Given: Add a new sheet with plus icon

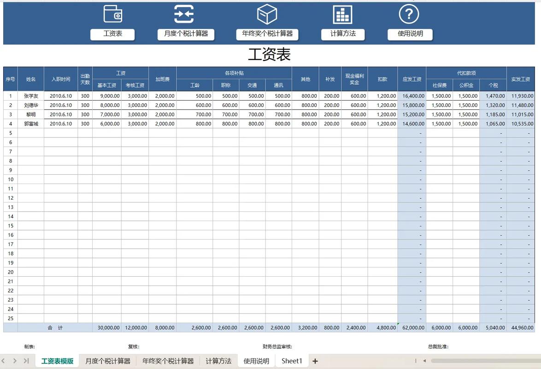Looking at the screenshot, I should pos(315,361).
